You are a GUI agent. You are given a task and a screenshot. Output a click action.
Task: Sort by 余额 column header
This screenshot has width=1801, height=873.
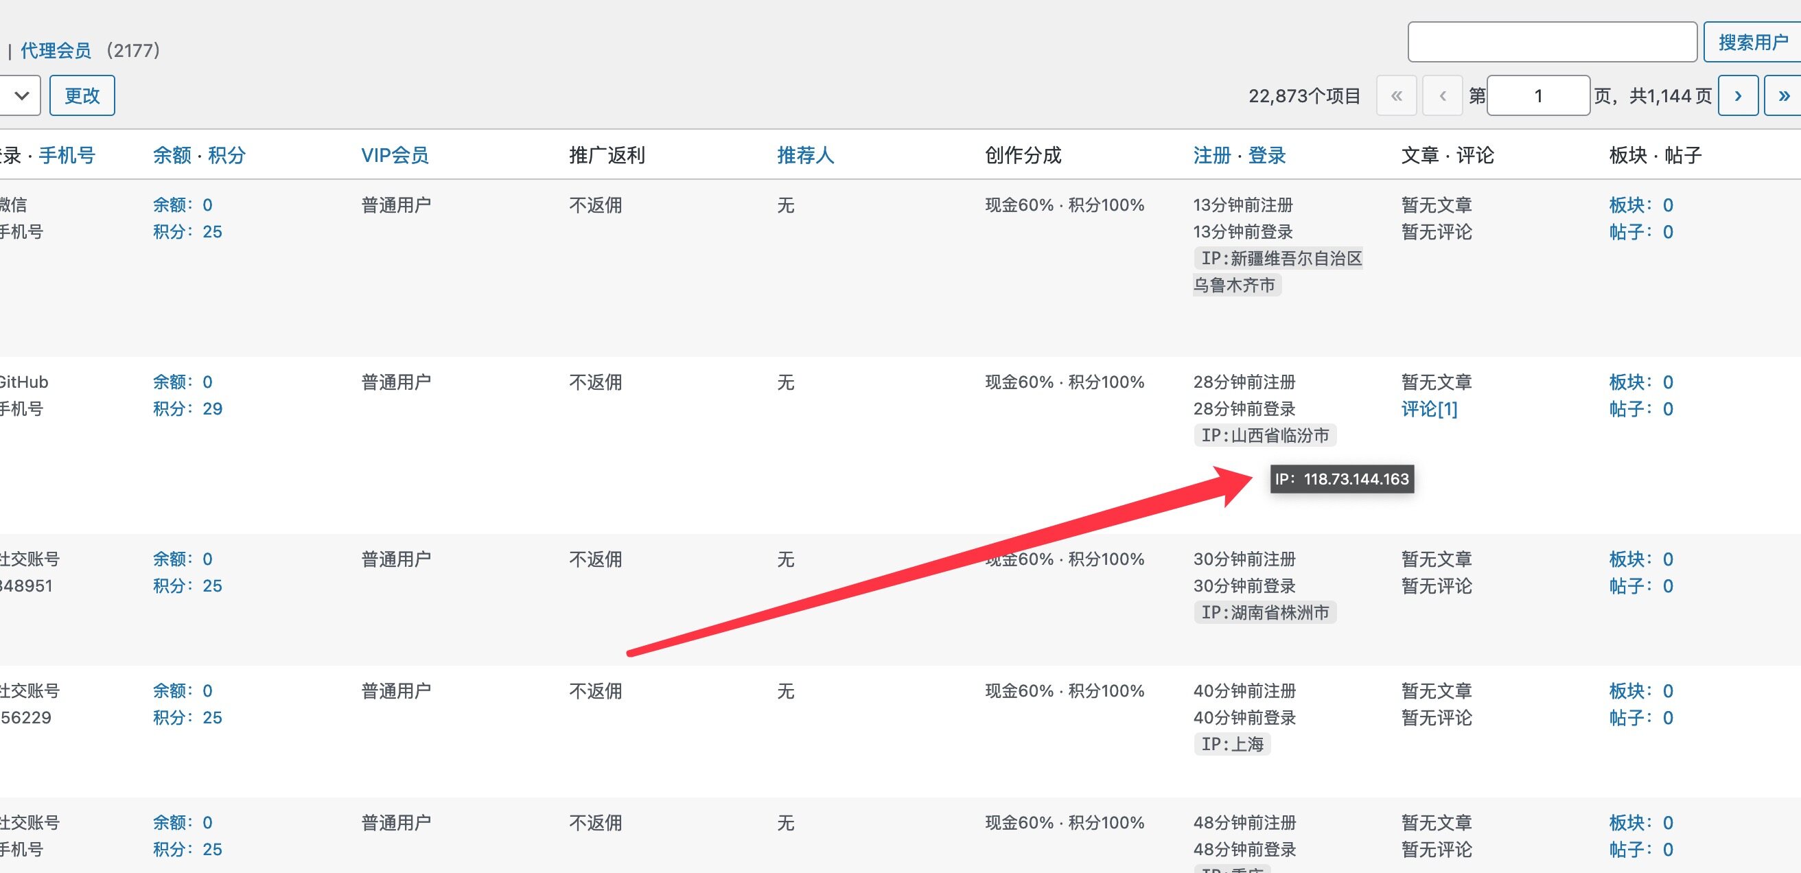coord(172,155)
